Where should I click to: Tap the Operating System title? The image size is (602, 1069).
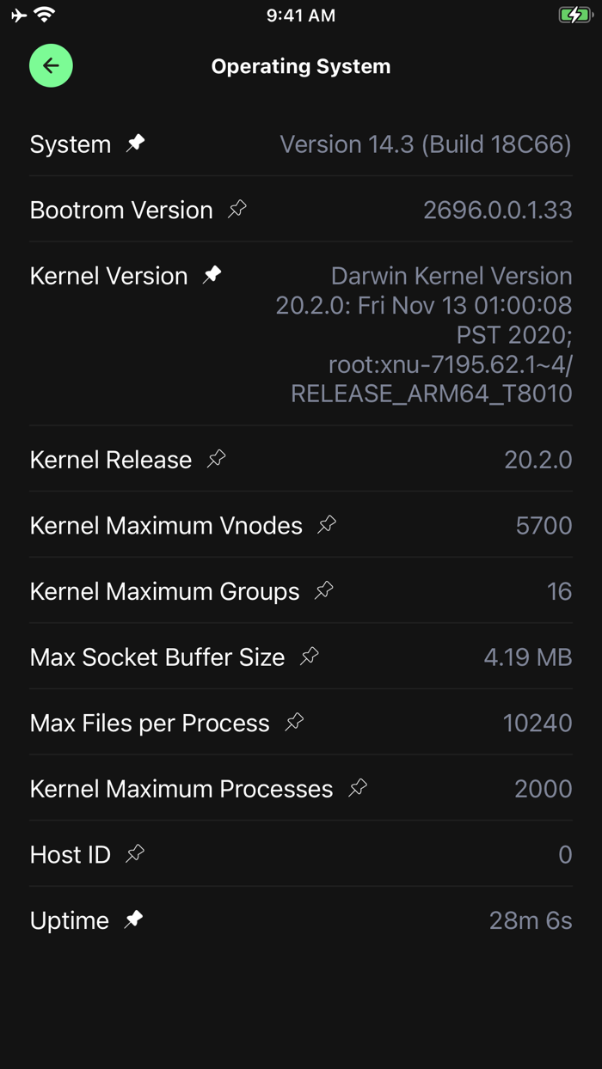click(301, 66)
